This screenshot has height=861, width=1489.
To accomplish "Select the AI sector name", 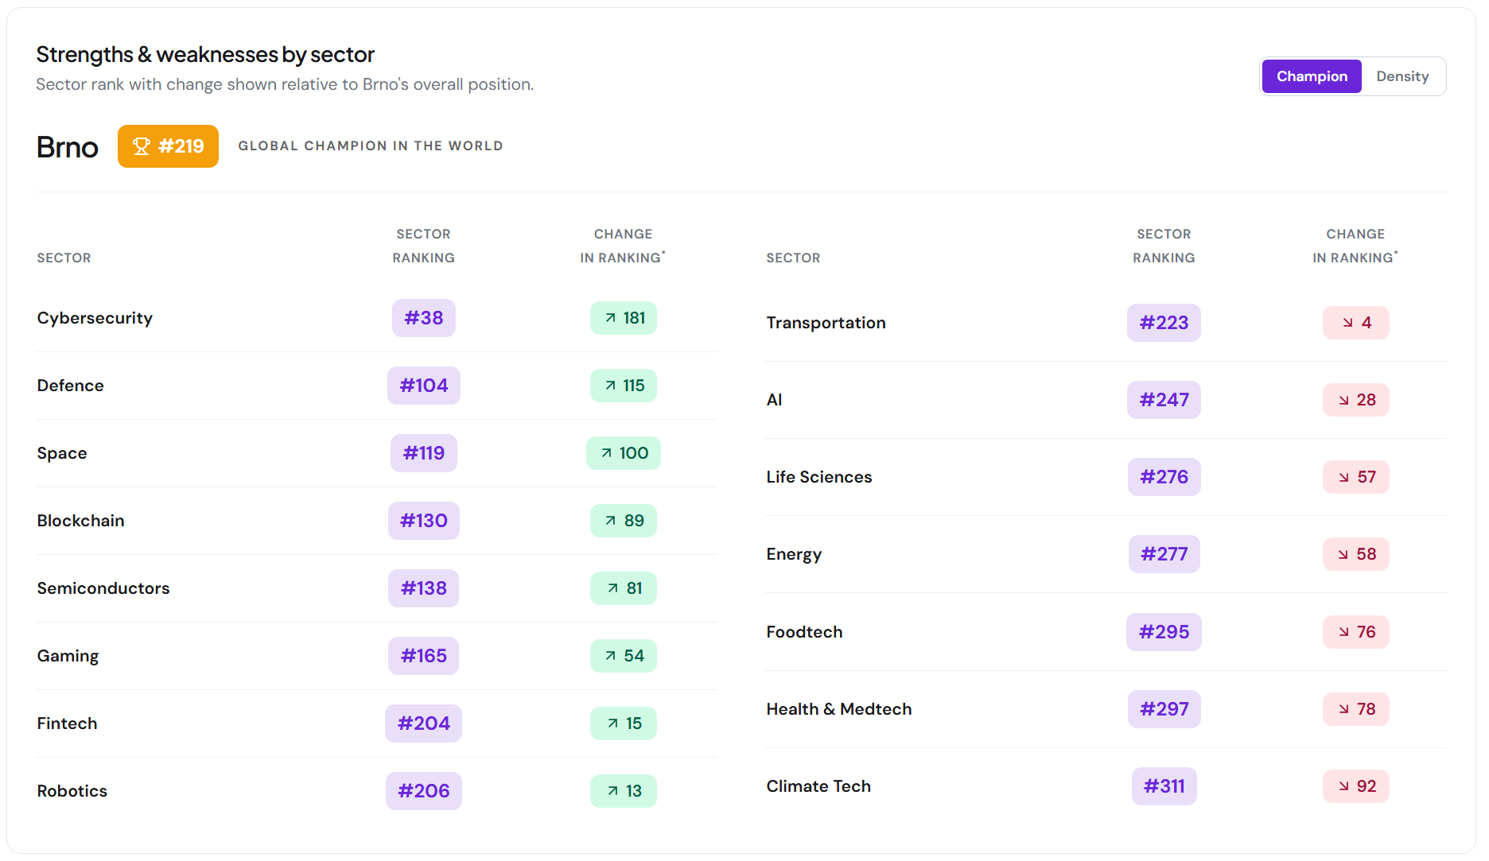I will [x=775, y=400].
